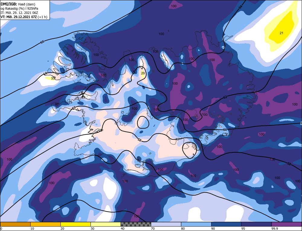Image resolution: width=302 pixels, height=231 pixels.
Task: Click the bright yellow 20–30 legend swatch
Action: (75, 224)
